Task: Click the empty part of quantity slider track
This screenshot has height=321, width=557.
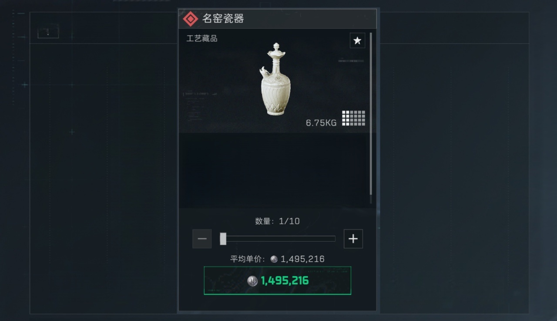Action: (x=281, y=239)
